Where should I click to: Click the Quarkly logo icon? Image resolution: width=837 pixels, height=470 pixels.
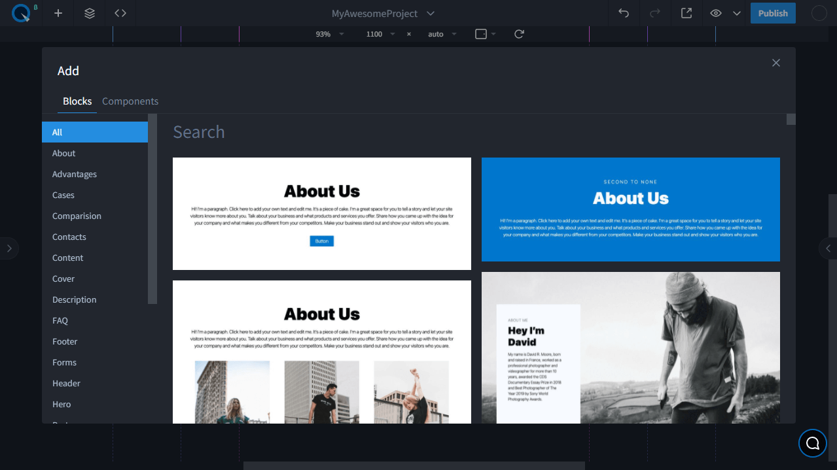21,13
